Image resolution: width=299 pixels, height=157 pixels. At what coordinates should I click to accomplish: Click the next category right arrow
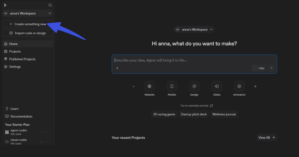click(x=255, y=86)
